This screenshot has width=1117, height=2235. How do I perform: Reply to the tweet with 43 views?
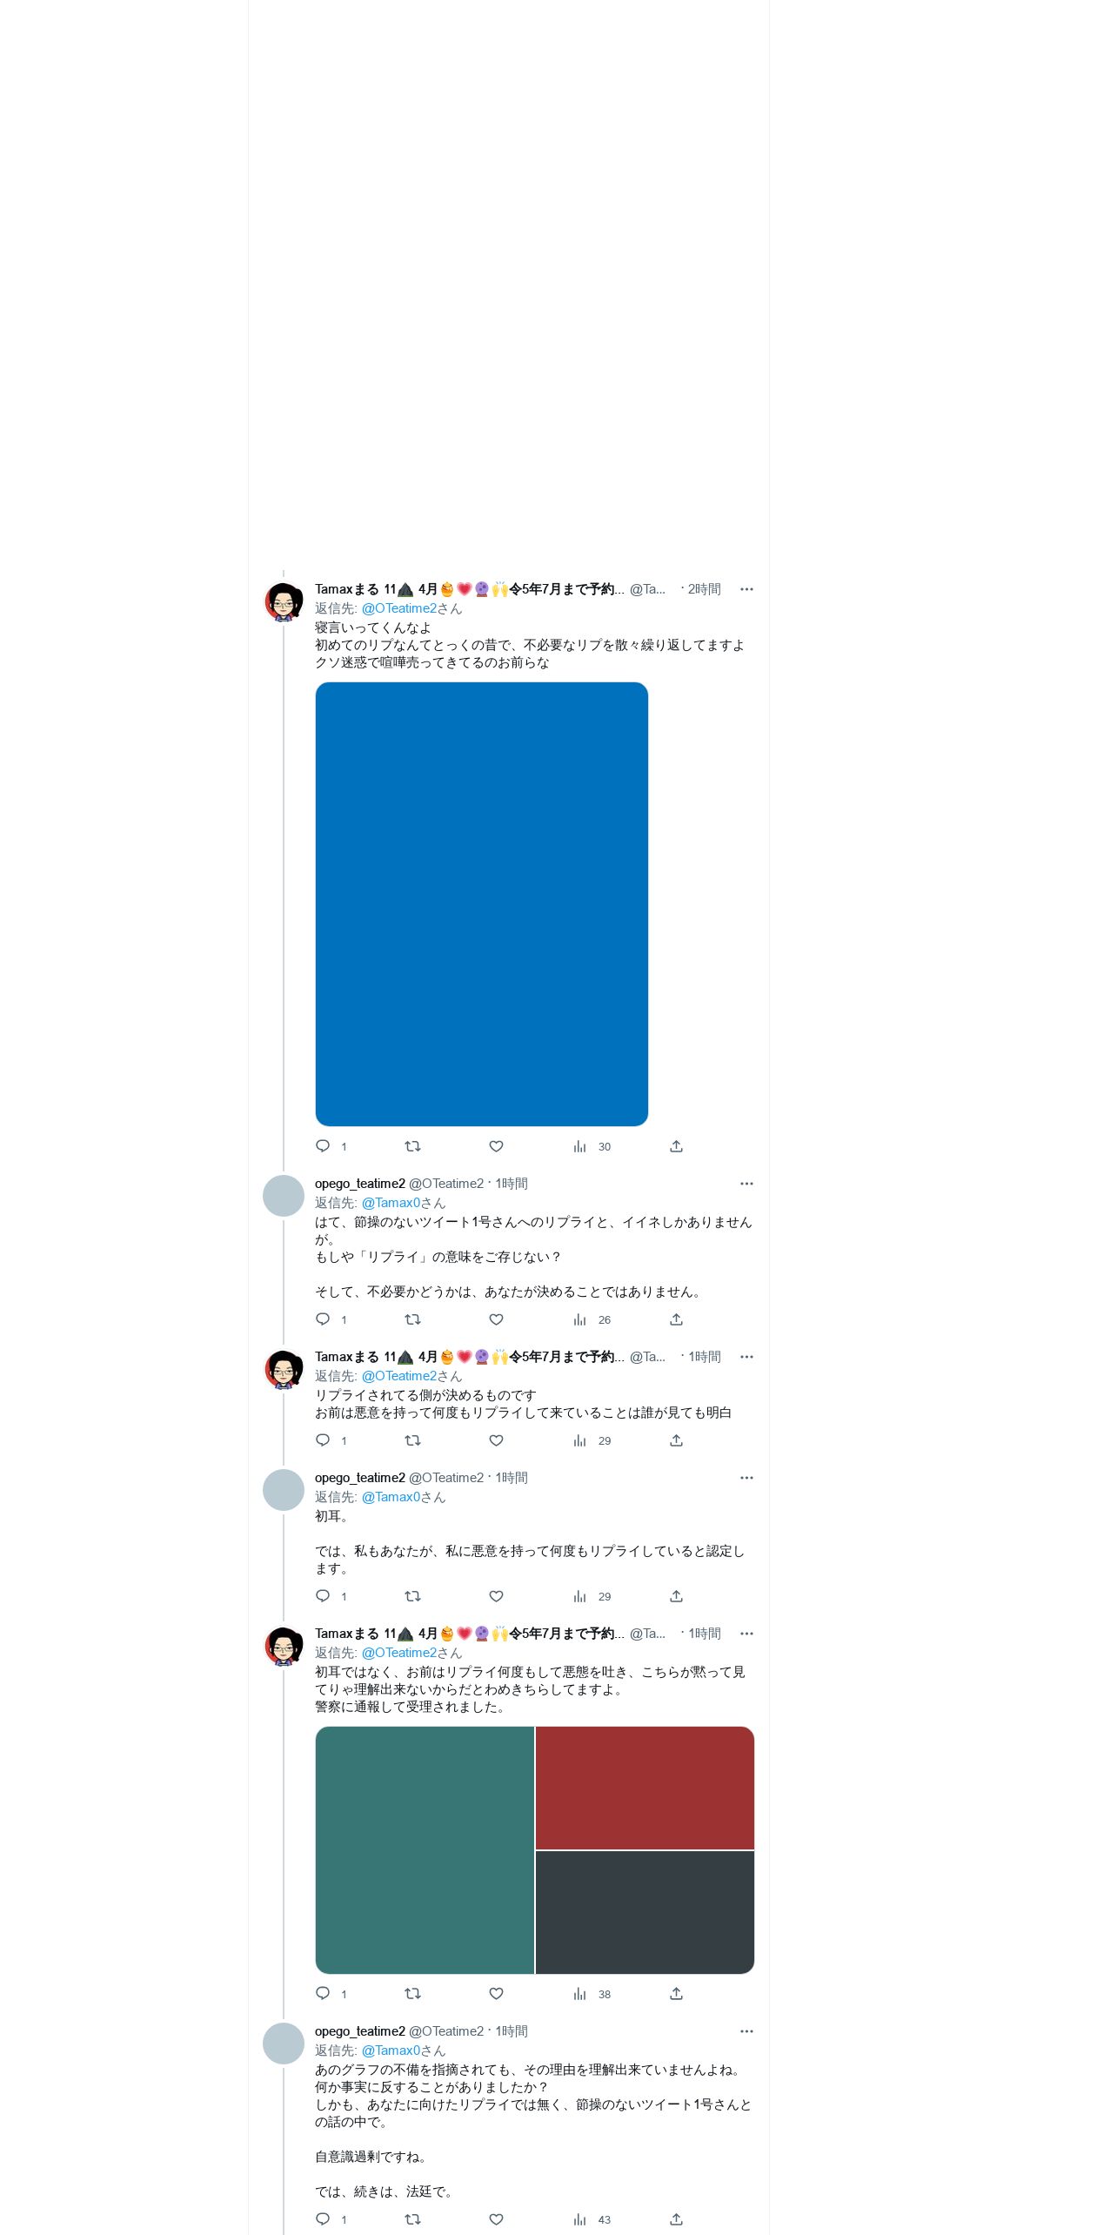coord(323,2219)
